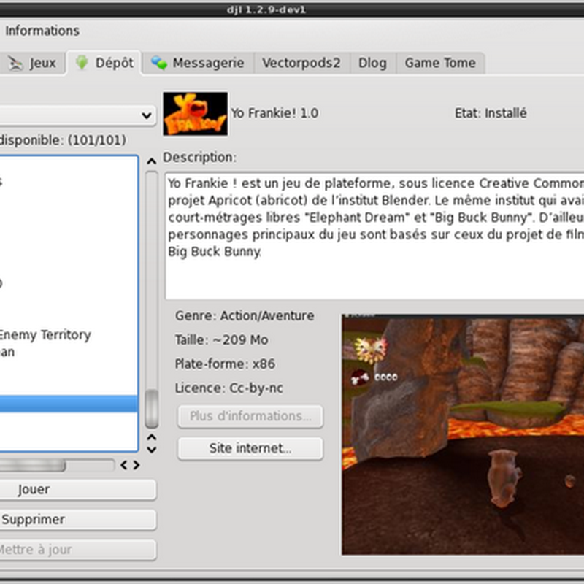Click the horizontal scrollbar handle under the list

tap(33, 465)
